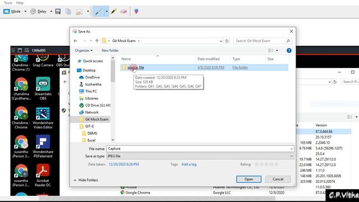Open the Snipping Tool Mode button
Image resolution: width=359 pixels, height=202 pixels.
pyautogui.click(x=12, y=11)
